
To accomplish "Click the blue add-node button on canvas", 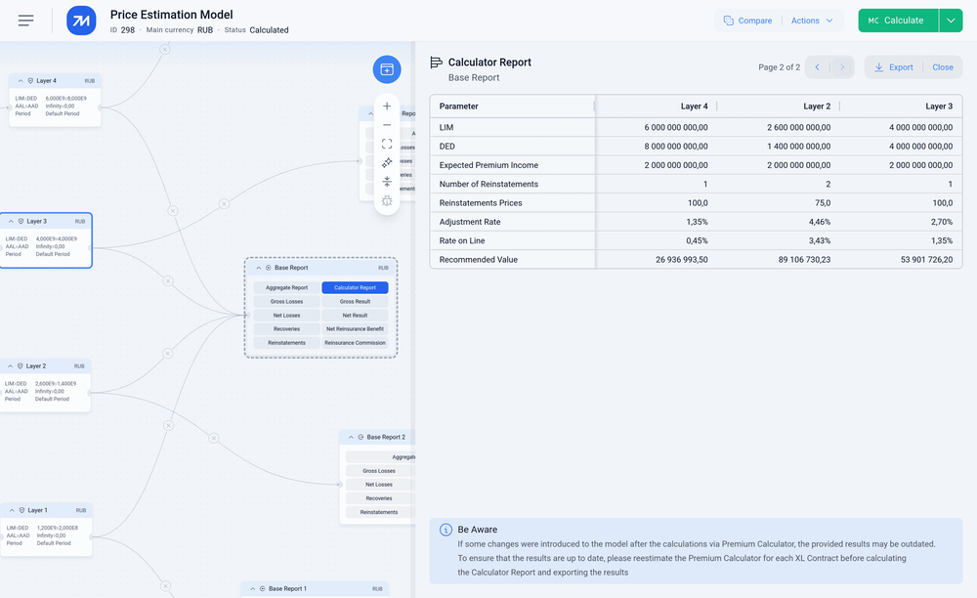I will coord(387,69).
